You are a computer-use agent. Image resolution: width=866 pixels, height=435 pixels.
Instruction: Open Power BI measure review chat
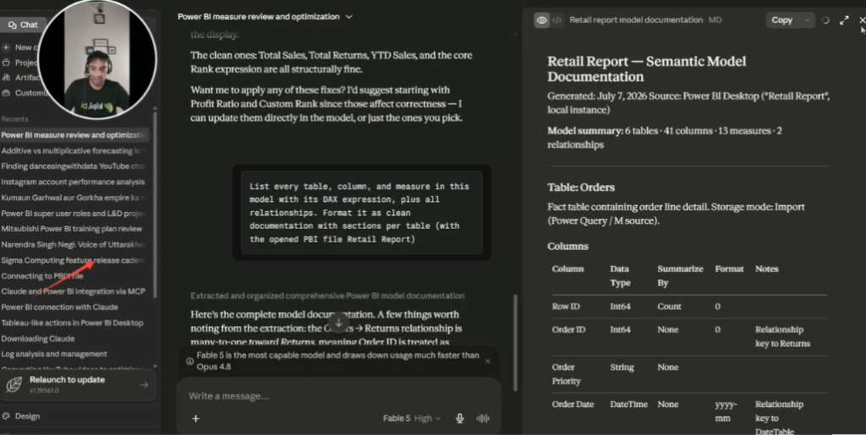point(74,135)
